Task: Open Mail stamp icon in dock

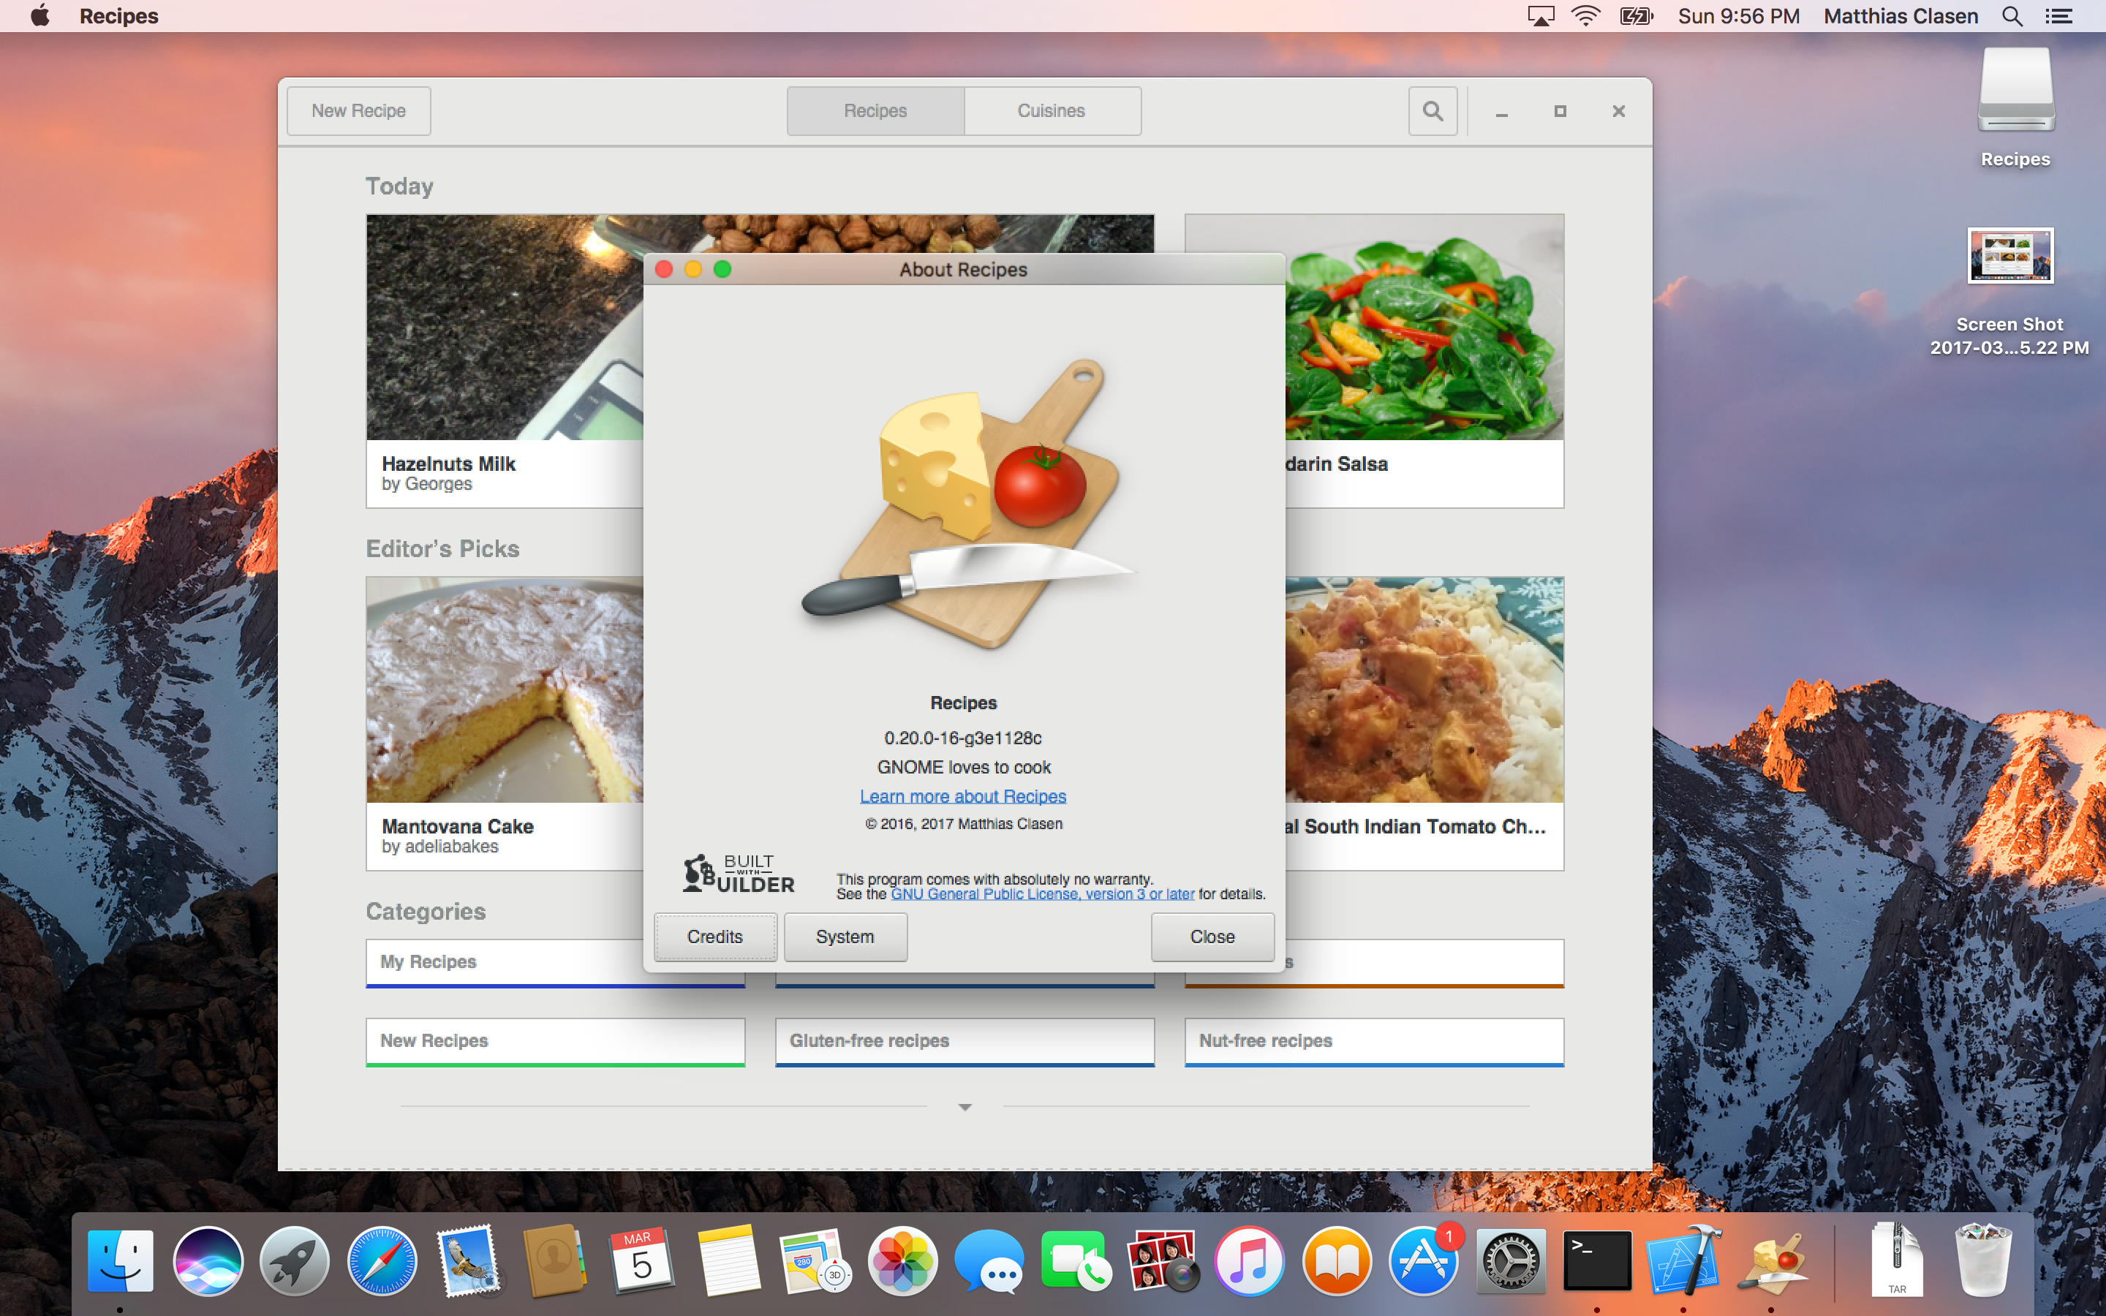Action: click(468, 1260)
